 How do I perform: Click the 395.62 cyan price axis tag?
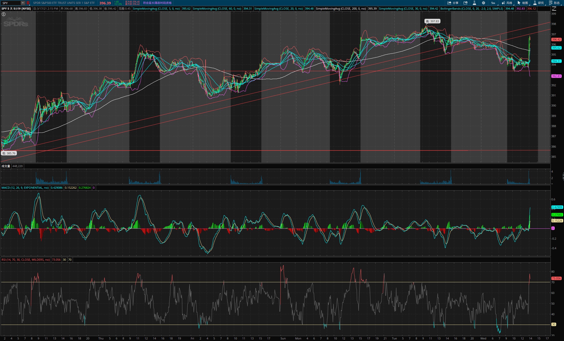click(556, 48)
